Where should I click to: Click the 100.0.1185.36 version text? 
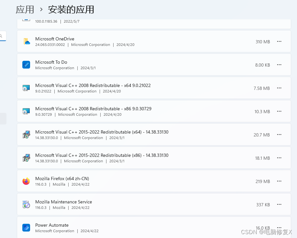[46, 21]
